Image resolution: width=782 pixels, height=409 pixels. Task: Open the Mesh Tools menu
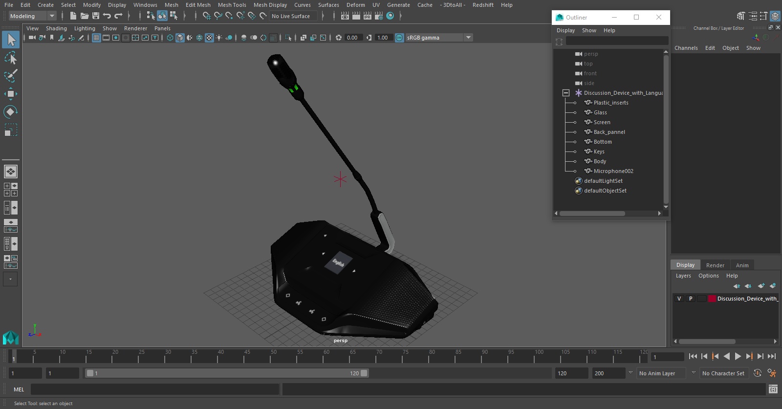click(232, 5)
